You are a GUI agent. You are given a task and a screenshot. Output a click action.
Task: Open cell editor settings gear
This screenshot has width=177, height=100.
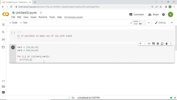click(158, 44)
